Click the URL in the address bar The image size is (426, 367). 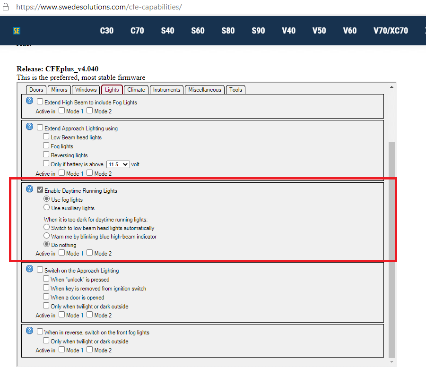coord(99,7)
